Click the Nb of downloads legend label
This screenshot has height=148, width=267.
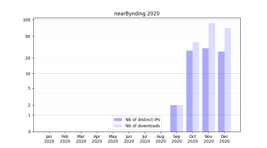[x=142, y=126]
